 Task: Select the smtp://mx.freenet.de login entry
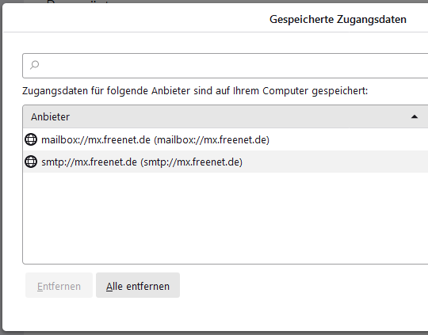pyautogui.click(x=225, y=162)
